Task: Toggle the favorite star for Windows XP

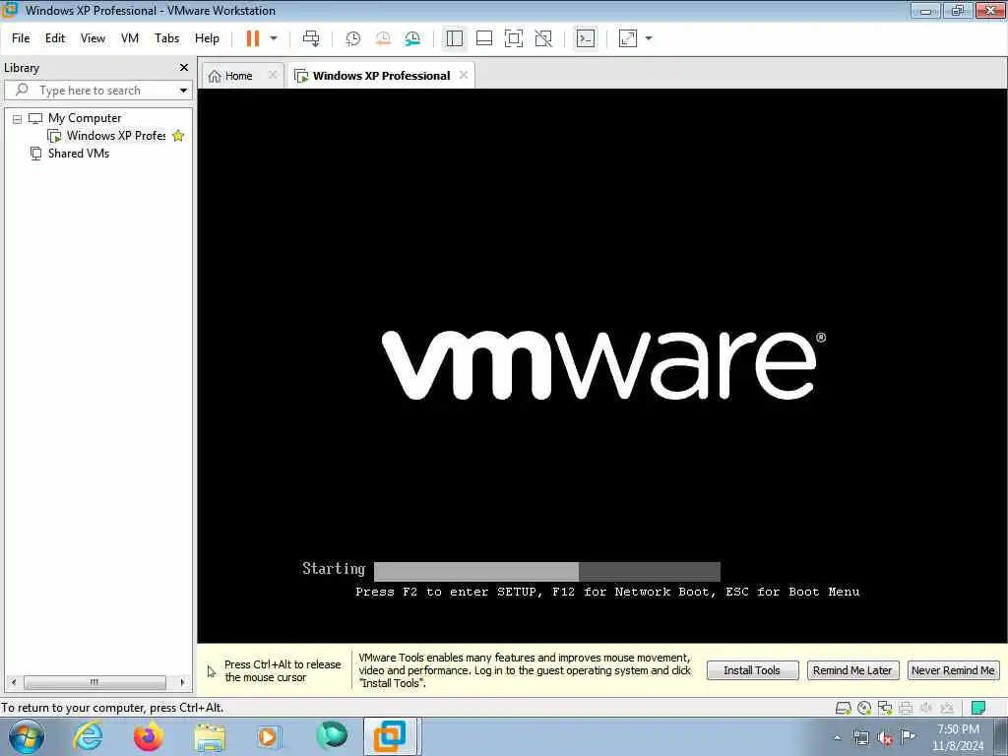Action: [178, 136]
